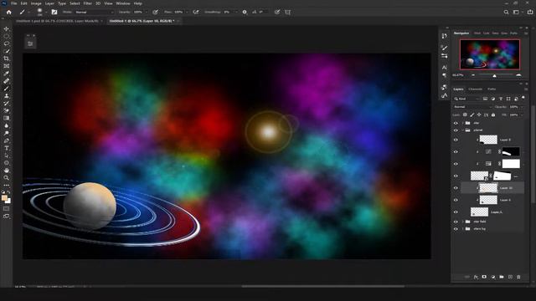The image size is (536, 301).
Task: Open the Window menu
Action: coord(123,3)
